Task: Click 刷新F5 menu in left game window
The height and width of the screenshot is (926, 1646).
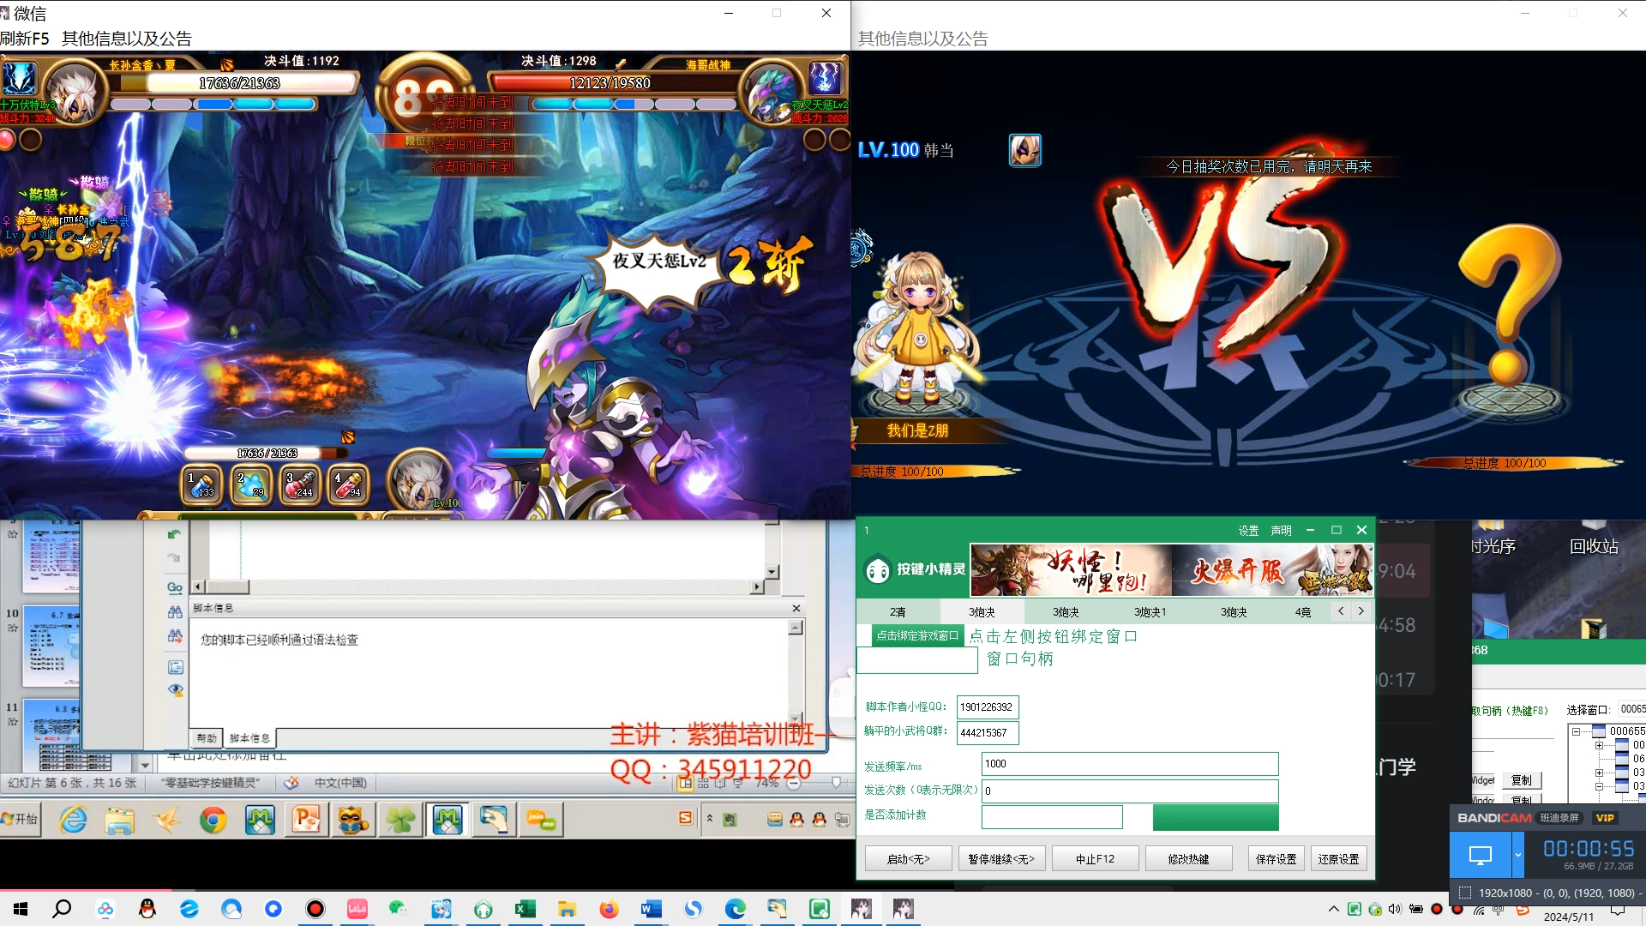Action: click(25, 39)
